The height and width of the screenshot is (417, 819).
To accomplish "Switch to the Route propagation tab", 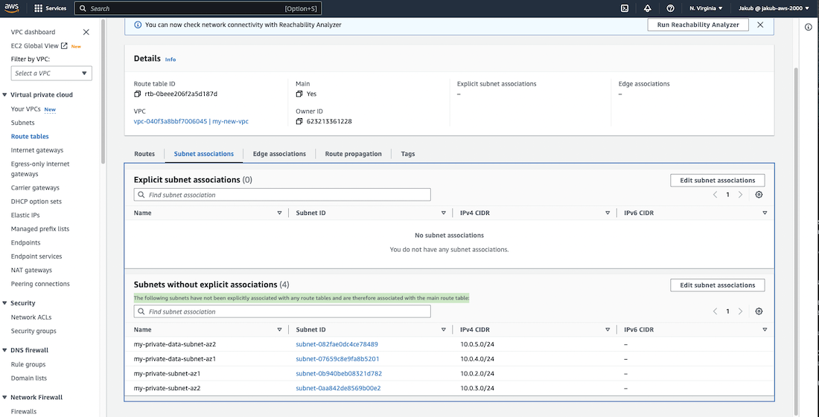I will pyautogui.click(x=353, y=154).
